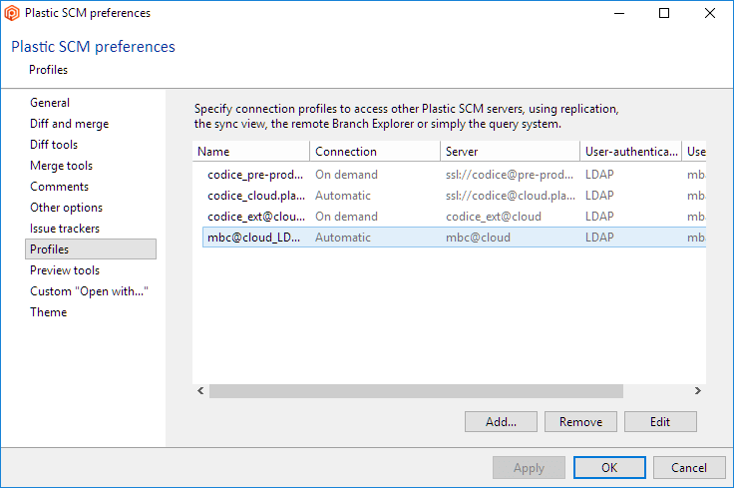Minimize the preferences window

click(x=619, y=13)
